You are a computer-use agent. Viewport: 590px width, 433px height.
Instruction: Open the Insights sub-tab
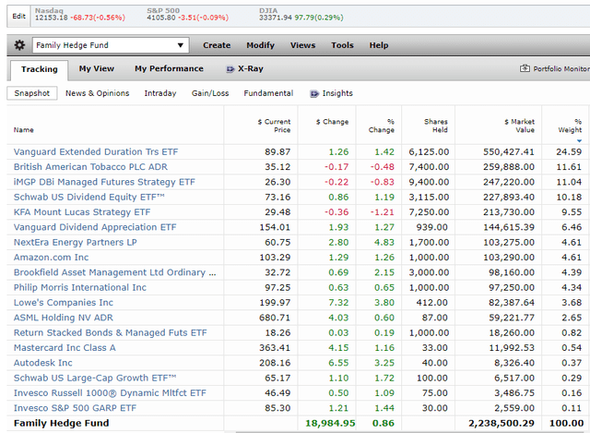[337, 93]
